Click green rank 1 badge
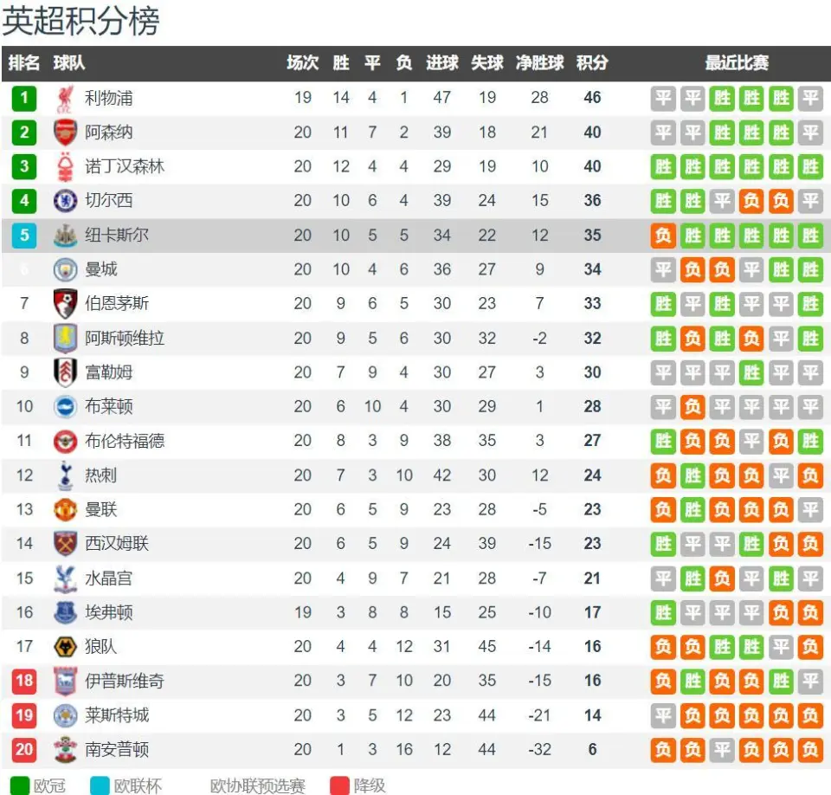This screenshot has width=831, height=795. coord(24,98)
